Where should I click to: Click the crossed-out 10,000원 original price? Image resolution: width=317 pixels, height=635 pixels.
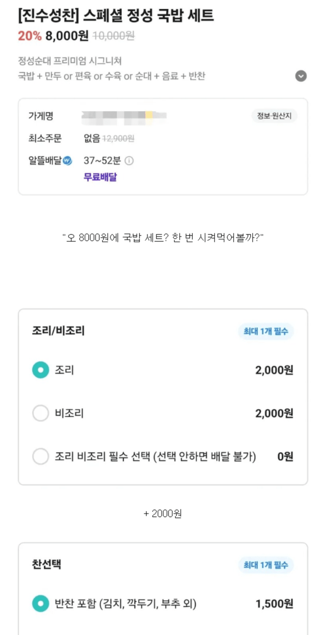click(x=113, y=36)
